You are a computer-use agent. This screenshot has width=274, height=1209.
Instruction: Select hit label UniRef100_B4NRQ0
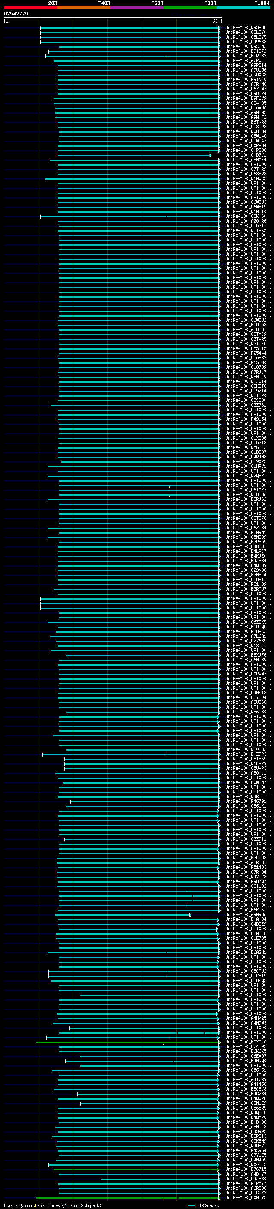[245, 1061]
